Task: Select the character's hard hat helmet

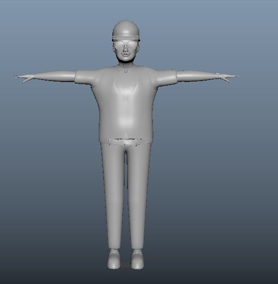Action: 126,30
